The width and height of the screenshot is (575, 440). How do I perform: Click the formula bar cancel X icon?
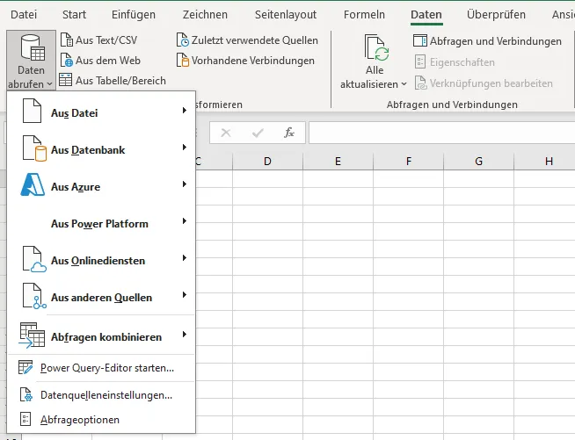(226, 133)
